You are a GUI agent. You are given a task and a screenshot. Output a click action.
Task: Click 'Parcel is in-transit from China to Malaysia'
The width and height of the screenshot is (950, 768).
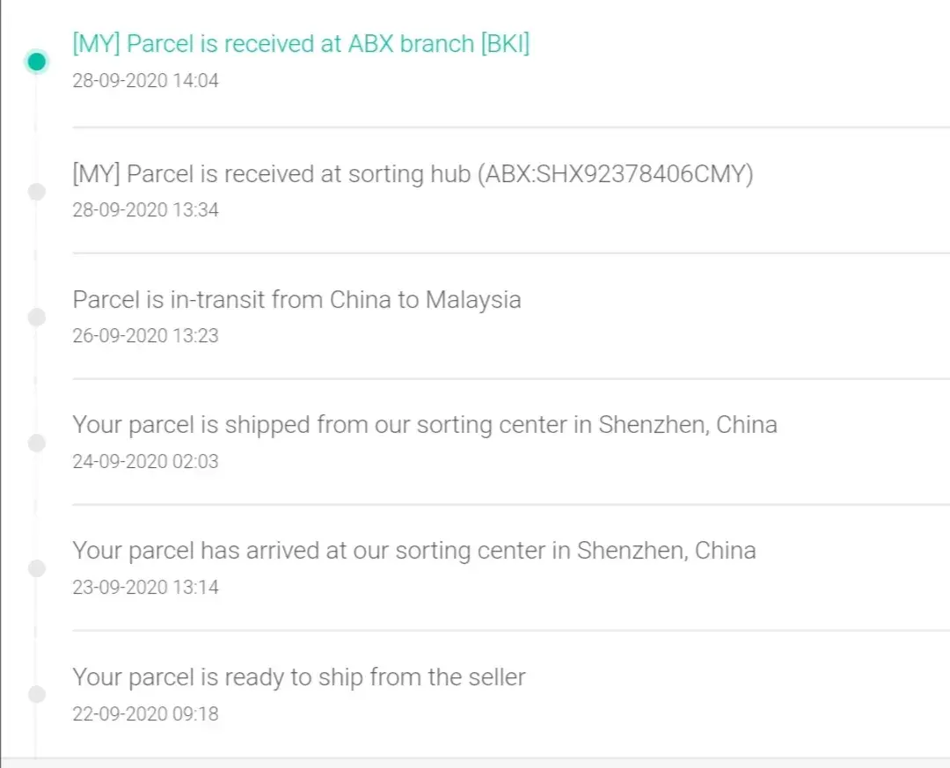tap(296, 300)
